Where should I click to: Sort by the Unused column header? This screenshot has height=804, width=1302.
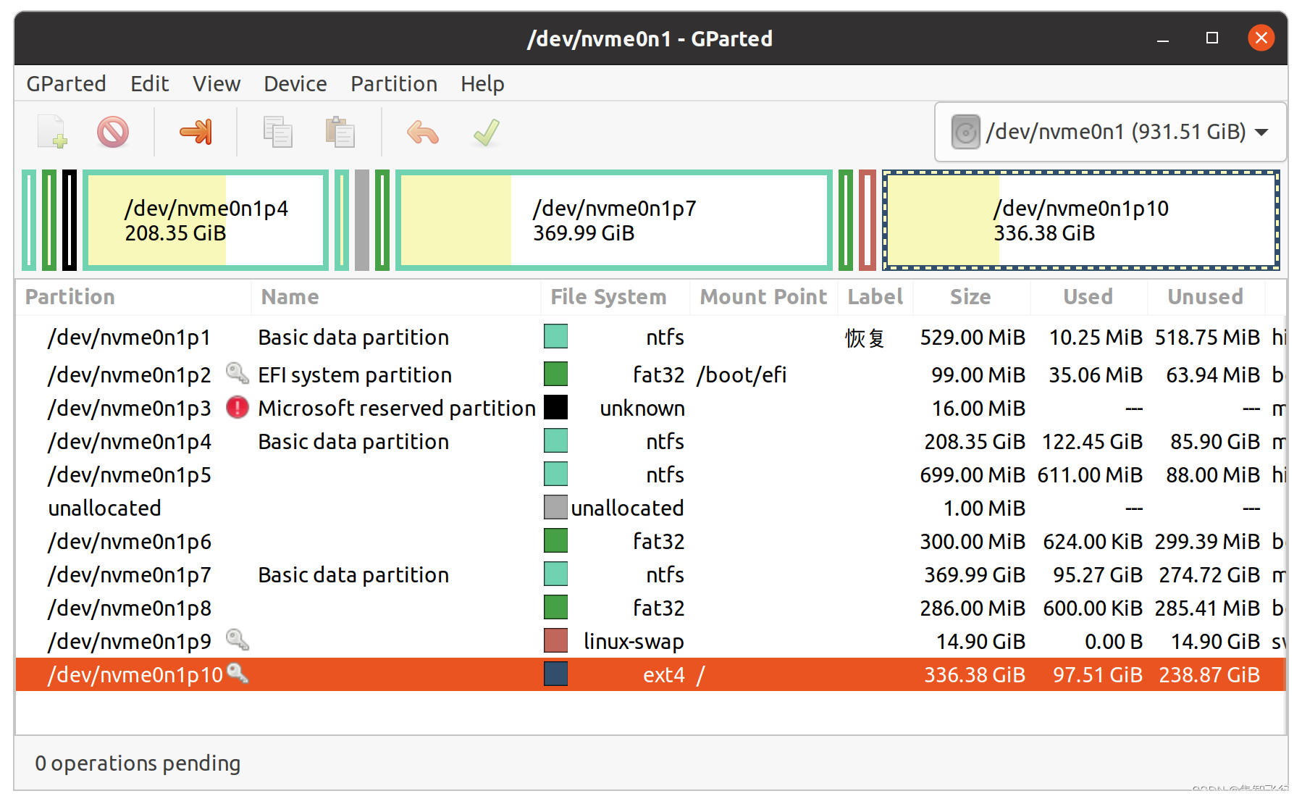point(1206,297)
